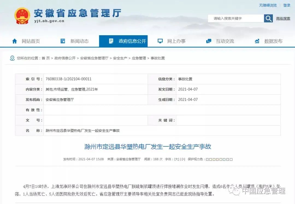295x204 pixels.
Task: Go to 事故处置 in the breadcrumb
Action: pos(158,58)
